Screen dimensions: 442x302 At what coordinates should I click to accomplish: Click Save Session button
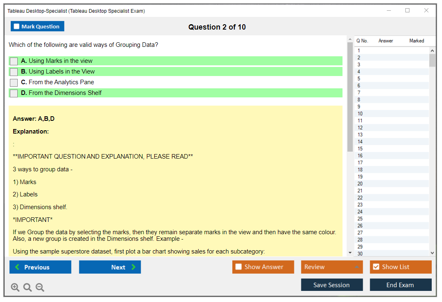point(331,285)
